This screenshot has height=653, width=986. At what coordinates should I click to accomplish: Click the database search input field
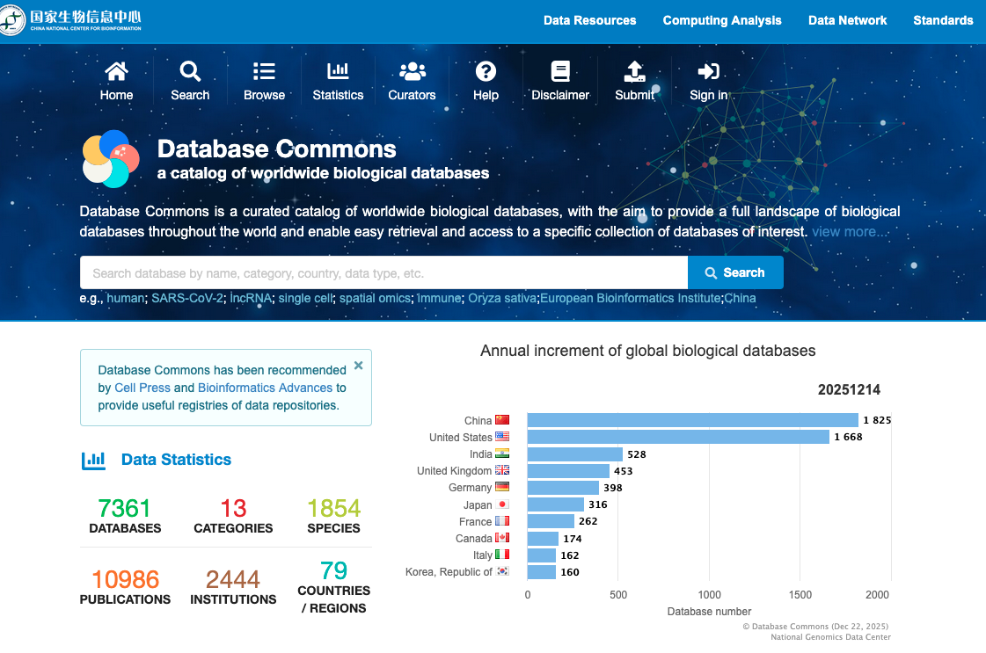tap(383, 273)
